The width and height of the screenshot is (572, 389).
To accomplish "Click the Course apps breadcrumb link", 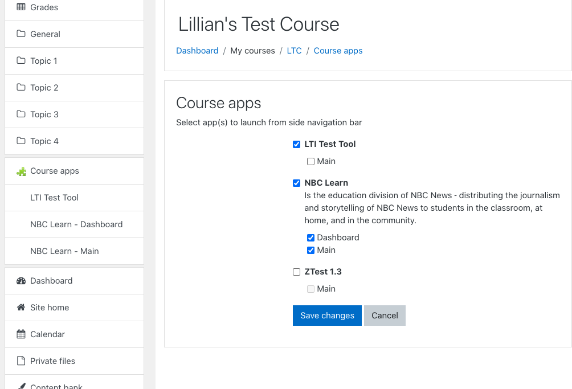I will [338, 51].
